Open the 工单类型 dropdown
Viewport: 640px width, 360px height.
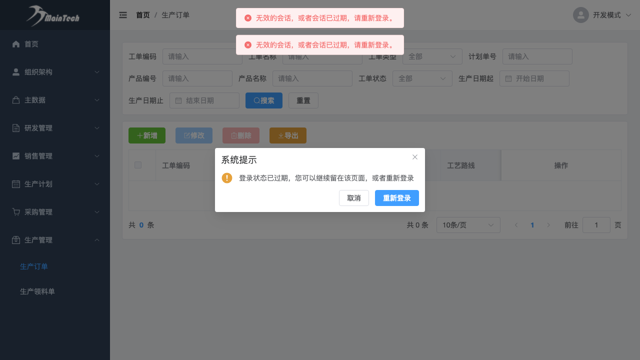pos(432,56)
